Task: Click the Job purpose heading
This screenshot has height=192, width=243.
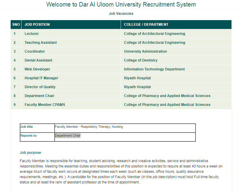Action: (30, 153)
